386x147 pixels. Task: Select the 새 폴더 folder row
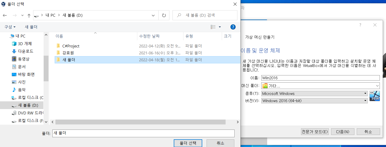pyautogui.click(x=147, y=60)
